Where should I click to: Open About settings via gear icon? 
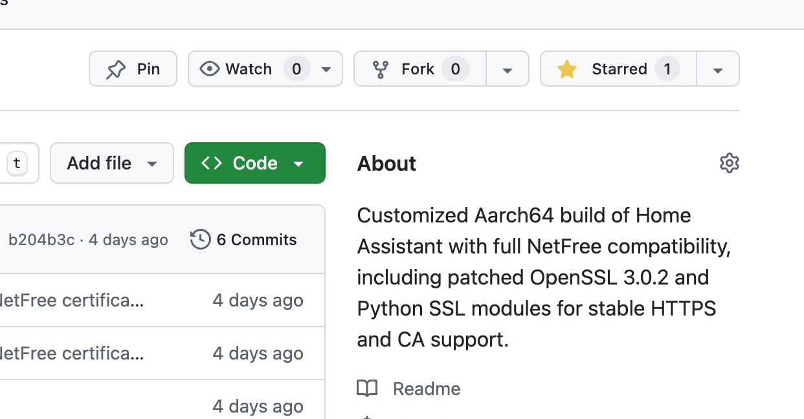(729, 163)
